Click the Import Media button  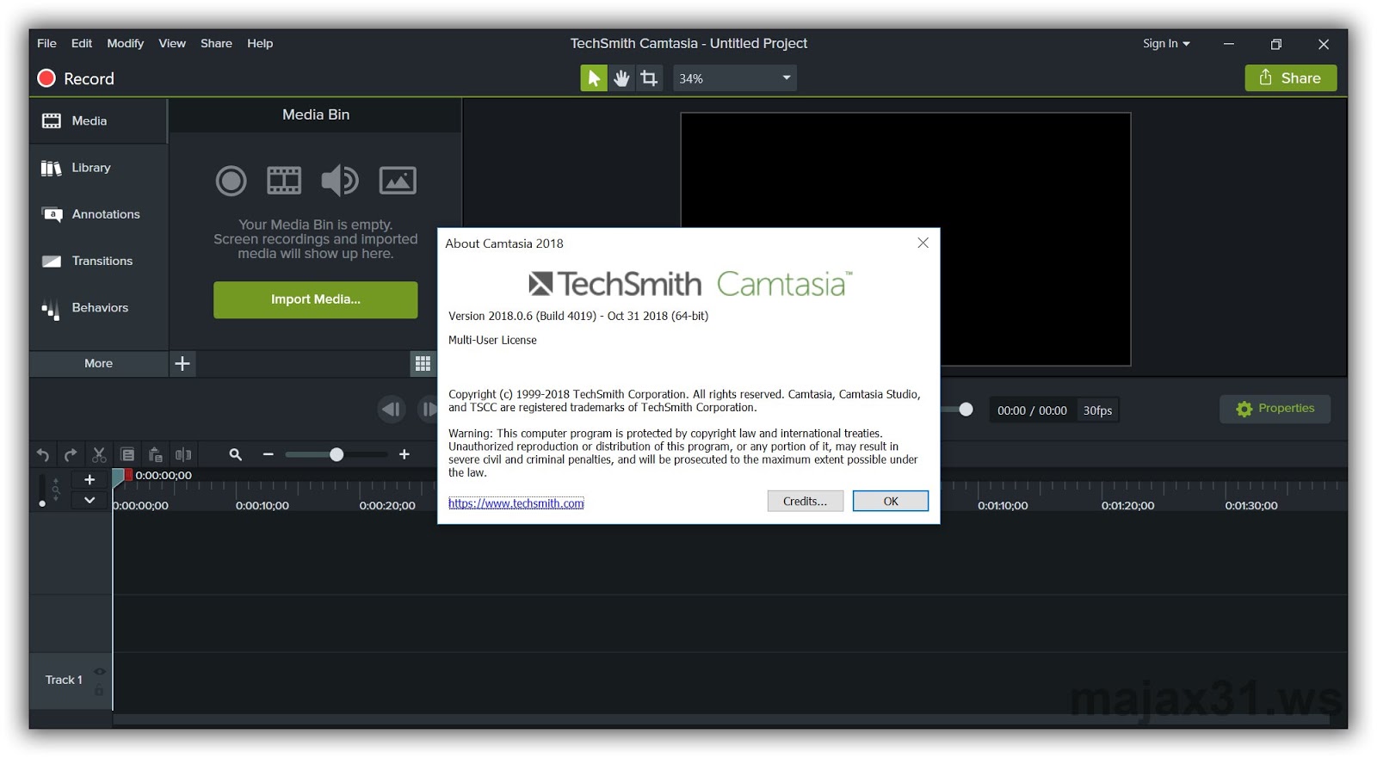coord(315,299)
